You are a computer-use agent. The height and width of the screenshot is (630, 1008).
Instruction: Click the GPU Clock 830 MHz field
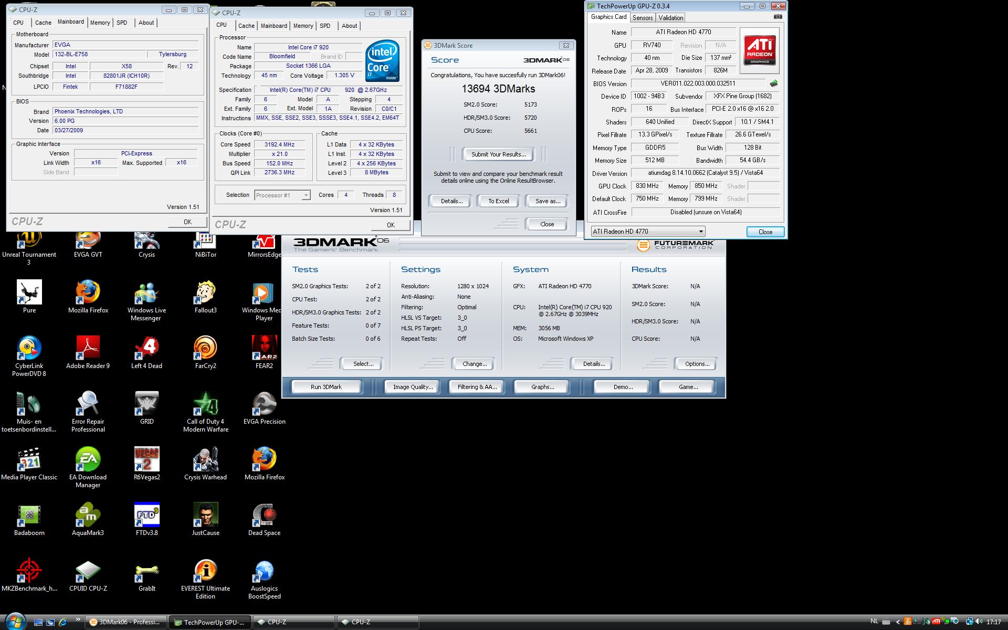(647, 186)
